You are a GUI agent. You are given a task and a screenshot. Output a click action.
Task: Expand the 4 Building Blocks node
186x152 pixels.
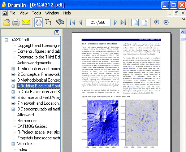coord(13,86)
